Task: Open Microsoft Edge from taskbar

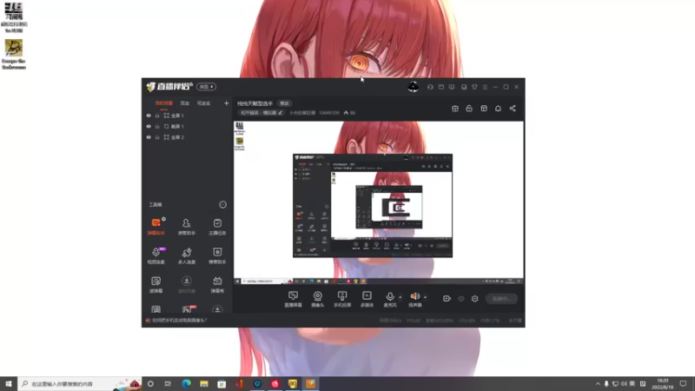Action: (186, 384)
